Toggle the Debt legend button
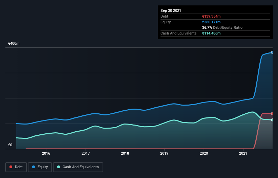 [x=16, y=167]
